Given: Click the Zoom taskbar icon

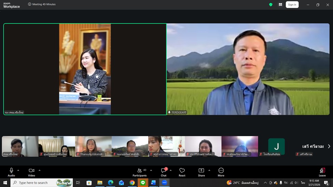Looking at the screenshot, I should click(x=164, y=183).
